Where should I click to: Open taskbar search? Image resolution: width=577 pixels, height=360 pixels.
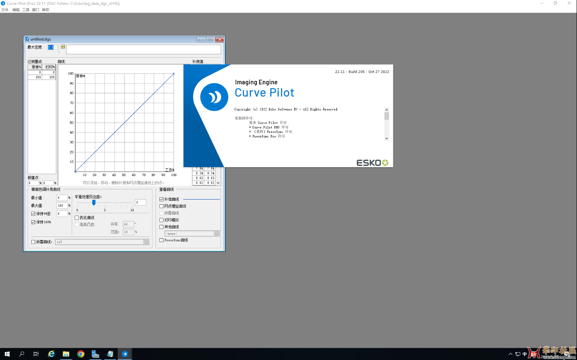[22, 354]
